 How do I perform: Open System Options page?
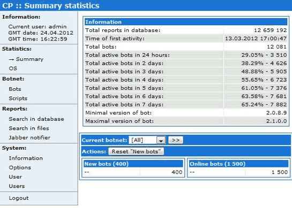click(20, 167)
